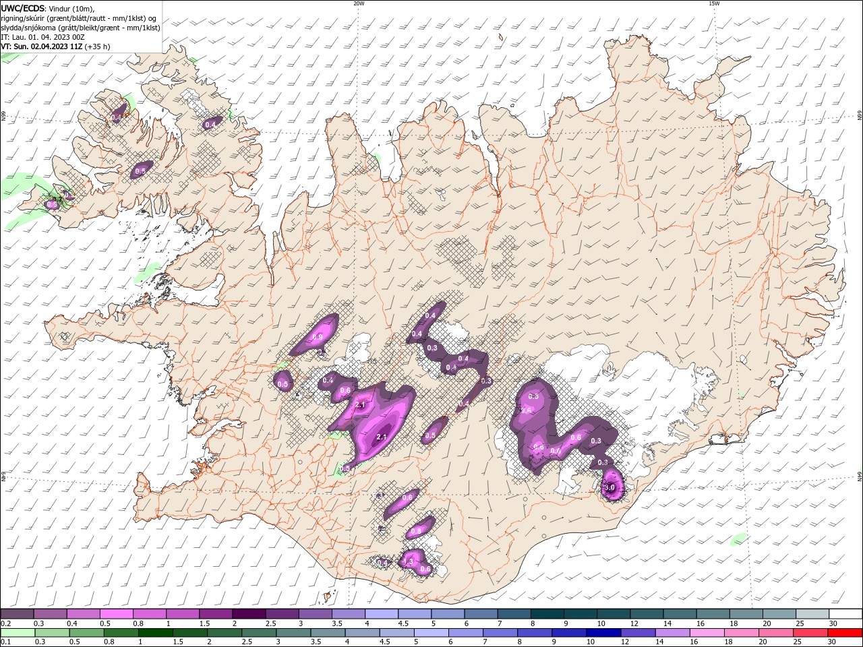Click the '20W' longitude label
Image resolution: width=863 pixels, height=647 pixels.
(x=359, y=3)
